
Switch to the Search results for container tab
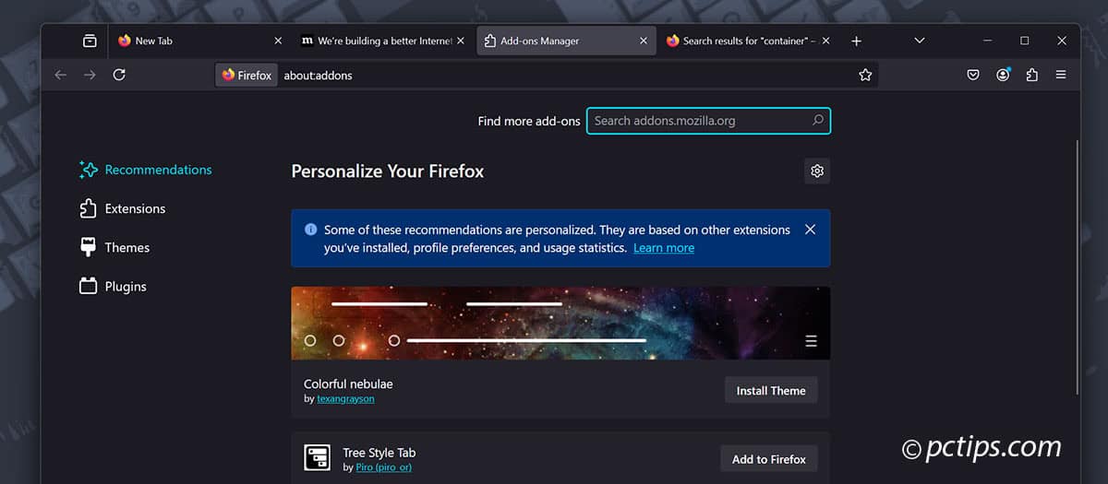point(746,41)
